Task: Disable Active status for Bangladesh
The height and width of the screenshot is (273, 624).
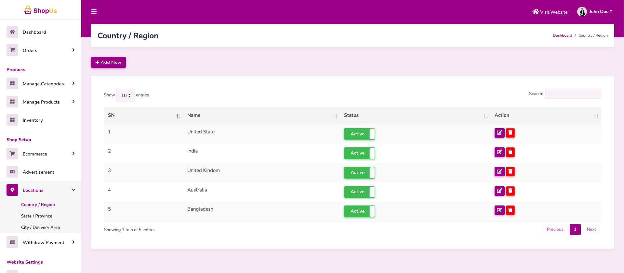Action: (x=359, y=211)
